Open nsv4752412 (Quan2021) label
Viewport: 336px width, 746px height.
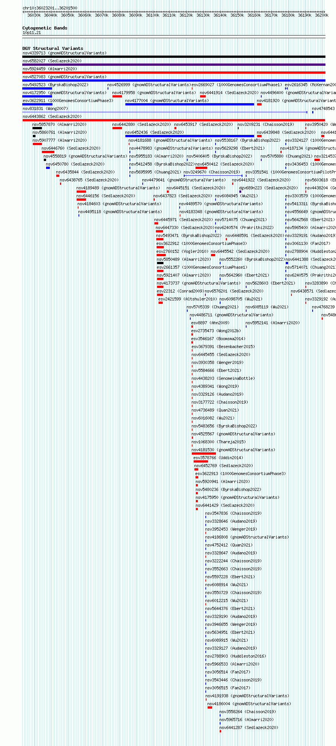229,545
